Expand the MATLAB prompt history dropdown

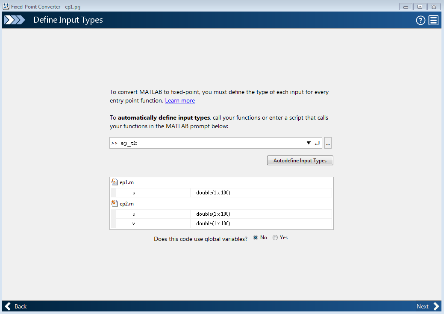[x=309, y=143]
